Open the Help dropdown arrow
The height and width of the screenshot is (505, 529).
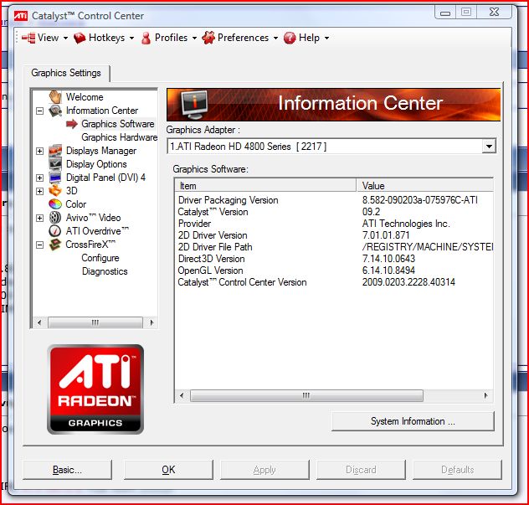click(x=326, y=39)
